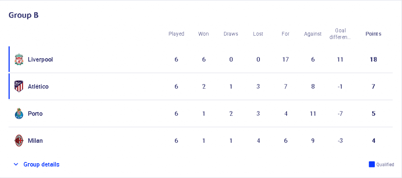
Task: Open the Group details link
Action: 42,164
